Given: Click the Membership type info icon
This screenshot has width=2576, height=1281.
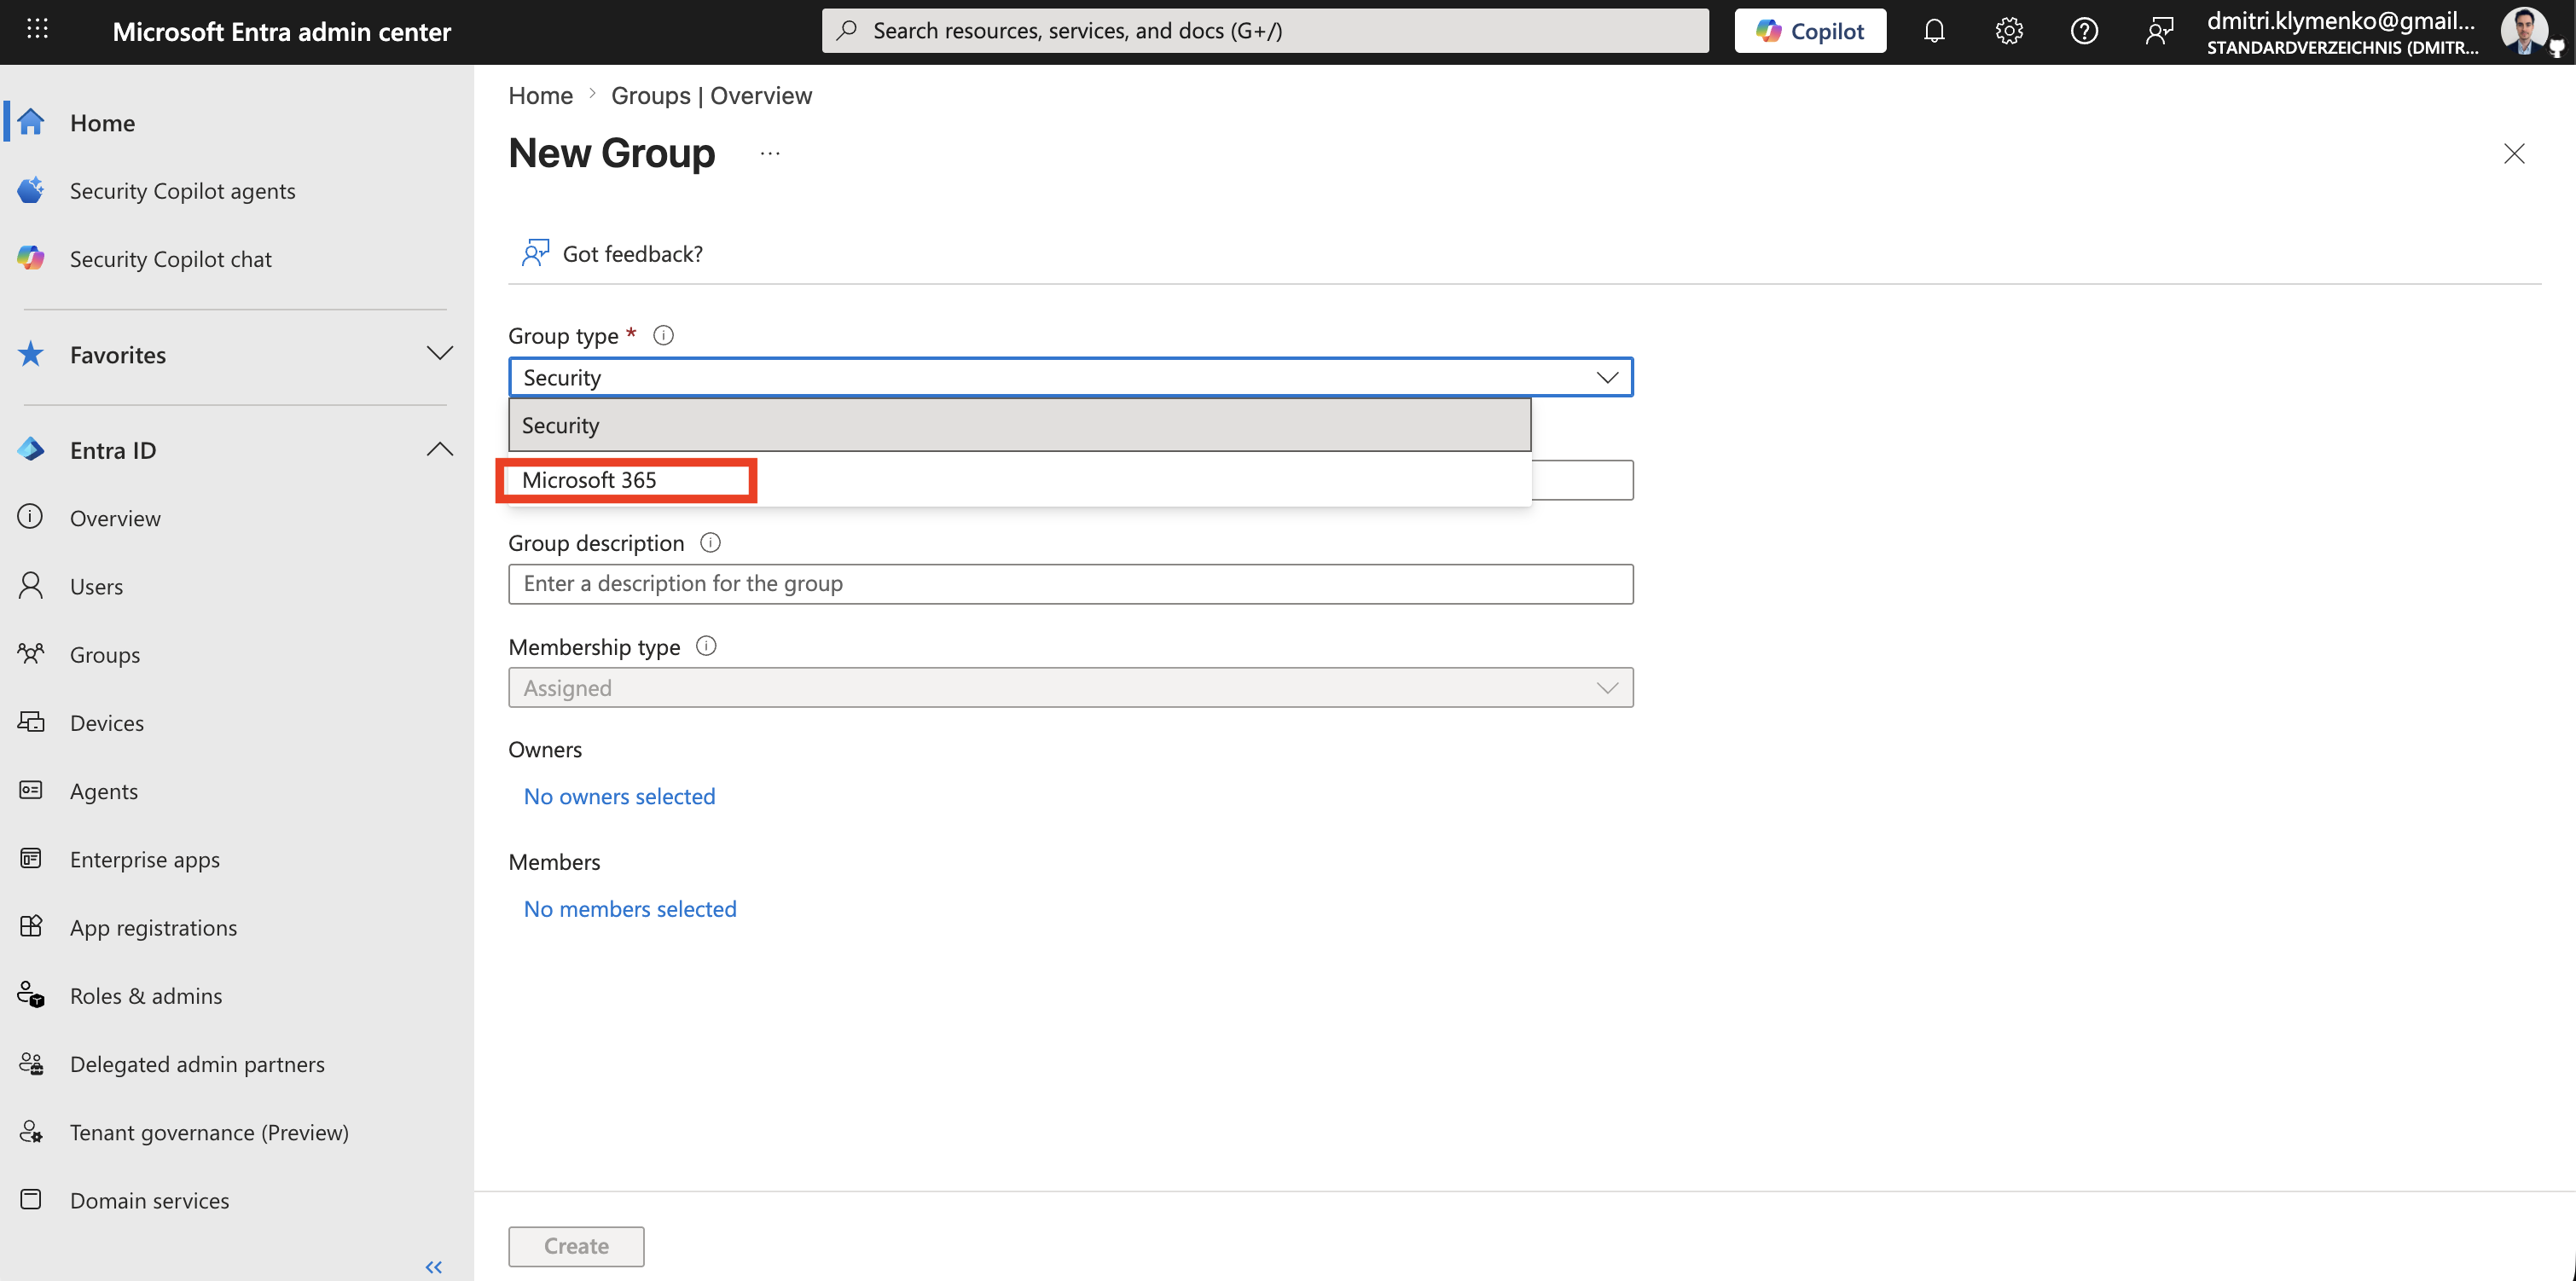Looking at the screenshot, I should coord(706,646).
